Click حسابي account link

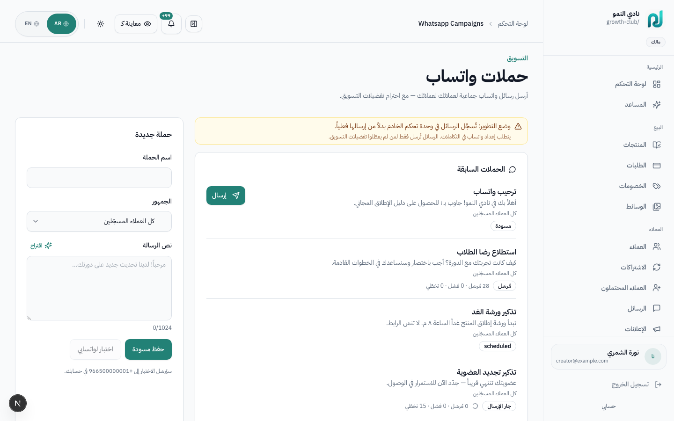[608, 406]
